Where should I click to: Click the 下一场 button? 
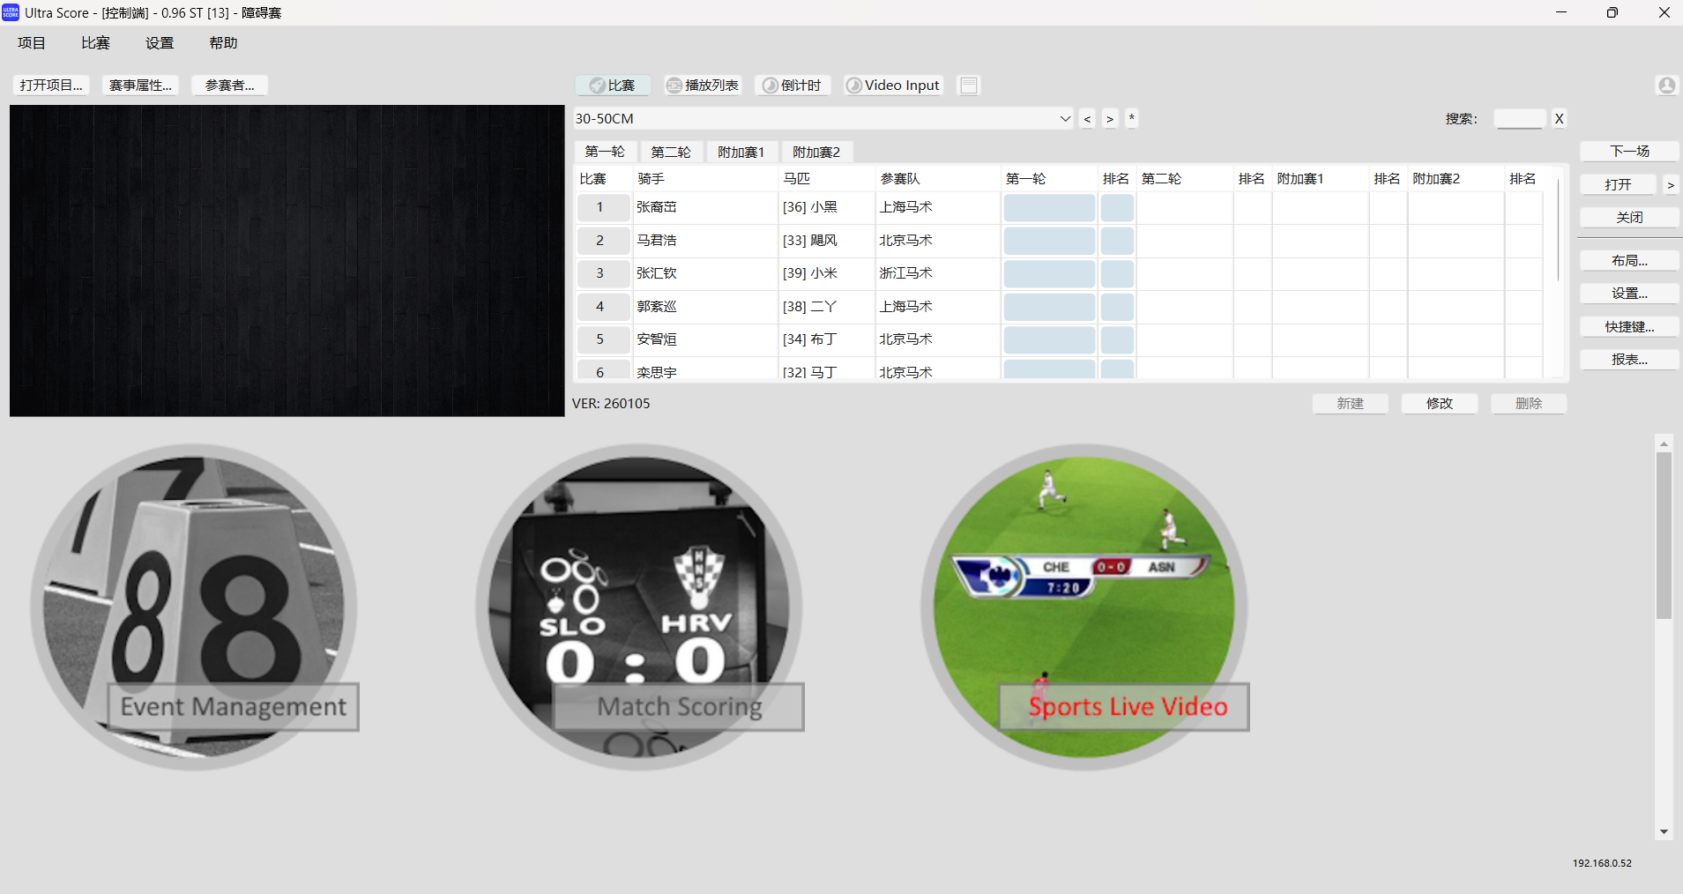(1629, 152)
